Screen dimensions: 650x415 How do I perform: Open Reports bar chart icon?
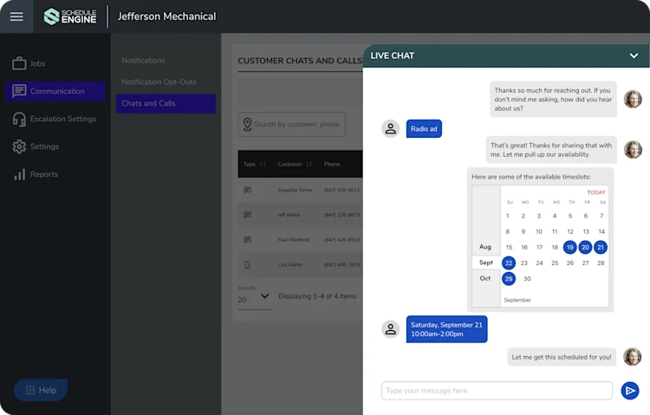(19, 174)
